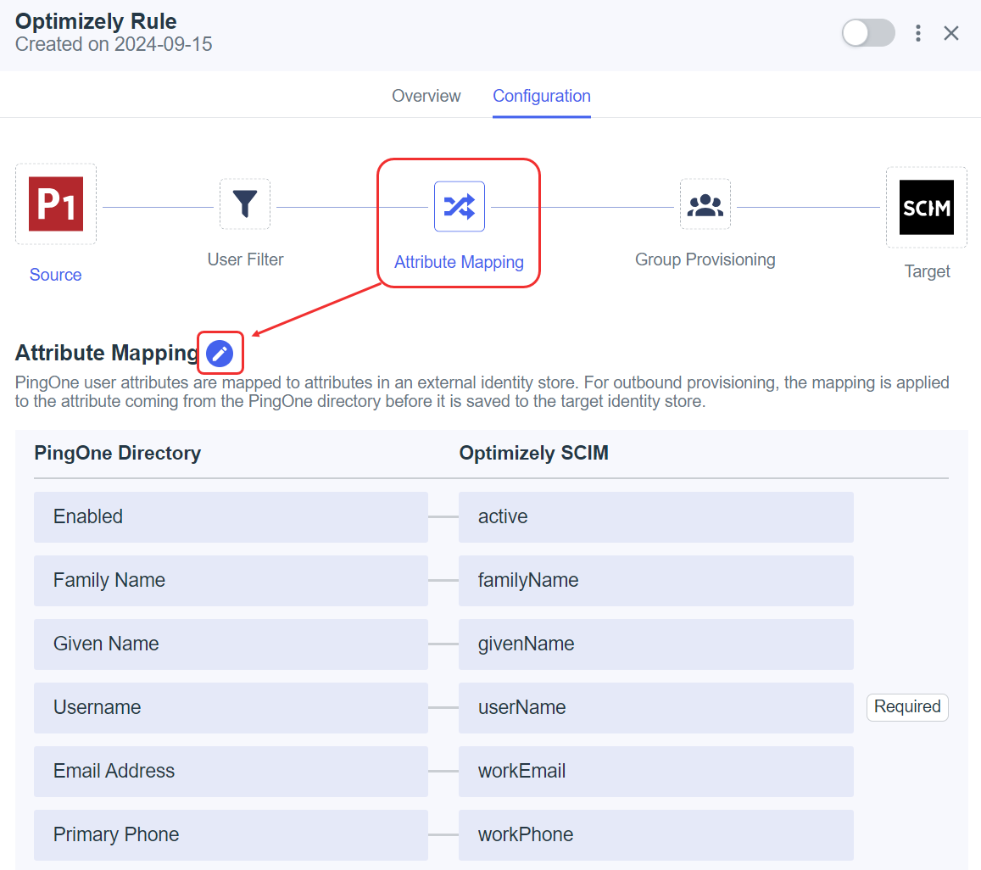This screenshot has width=981, height=870.
Task: Close the Optimizely Rule panel
Action: (951, 33)
